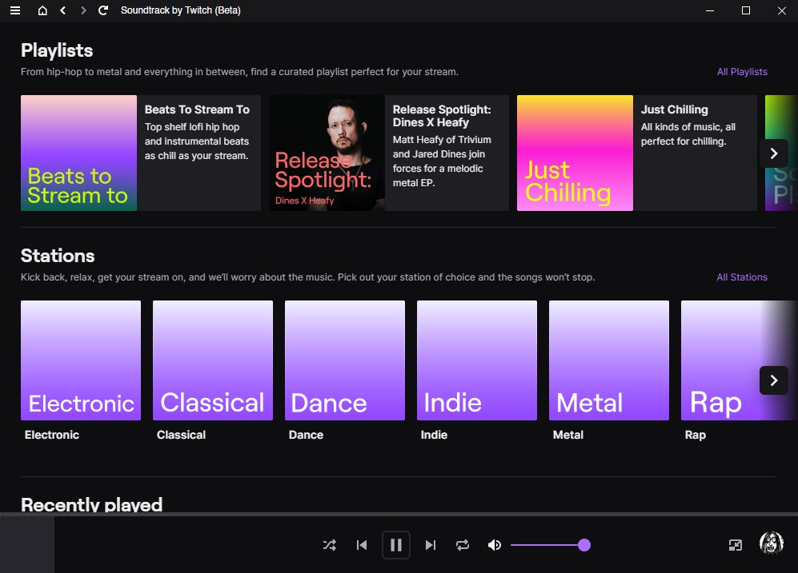
Task: Click the 'All kinds of music' description
Action: coord(688,134)
